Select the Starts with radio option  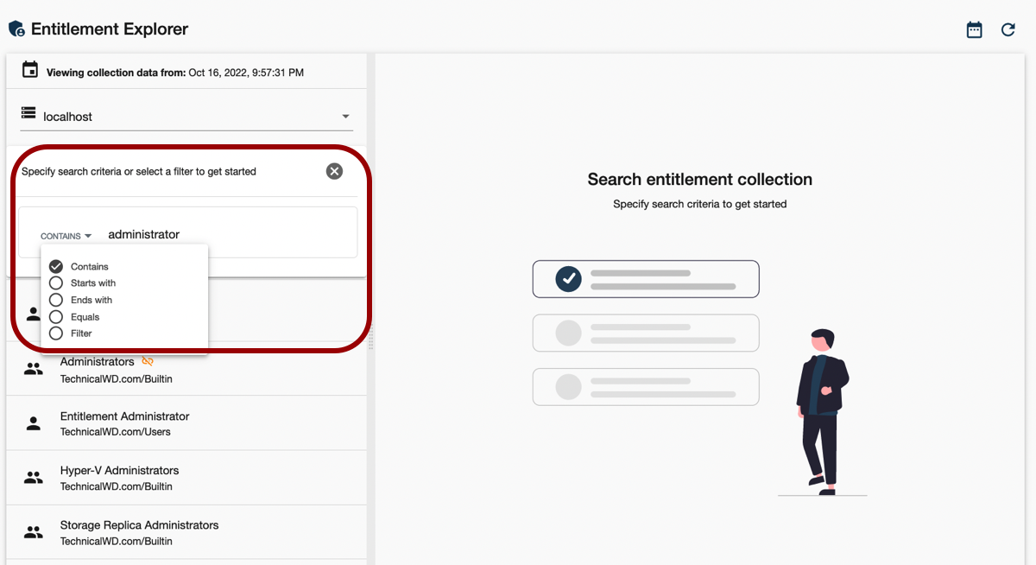[x=56, y=282]
